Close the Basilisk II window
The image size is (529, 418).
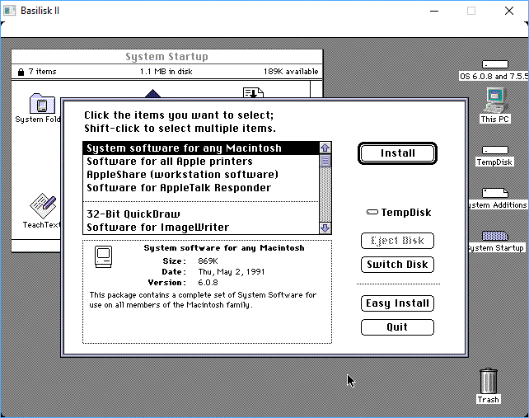509,11
